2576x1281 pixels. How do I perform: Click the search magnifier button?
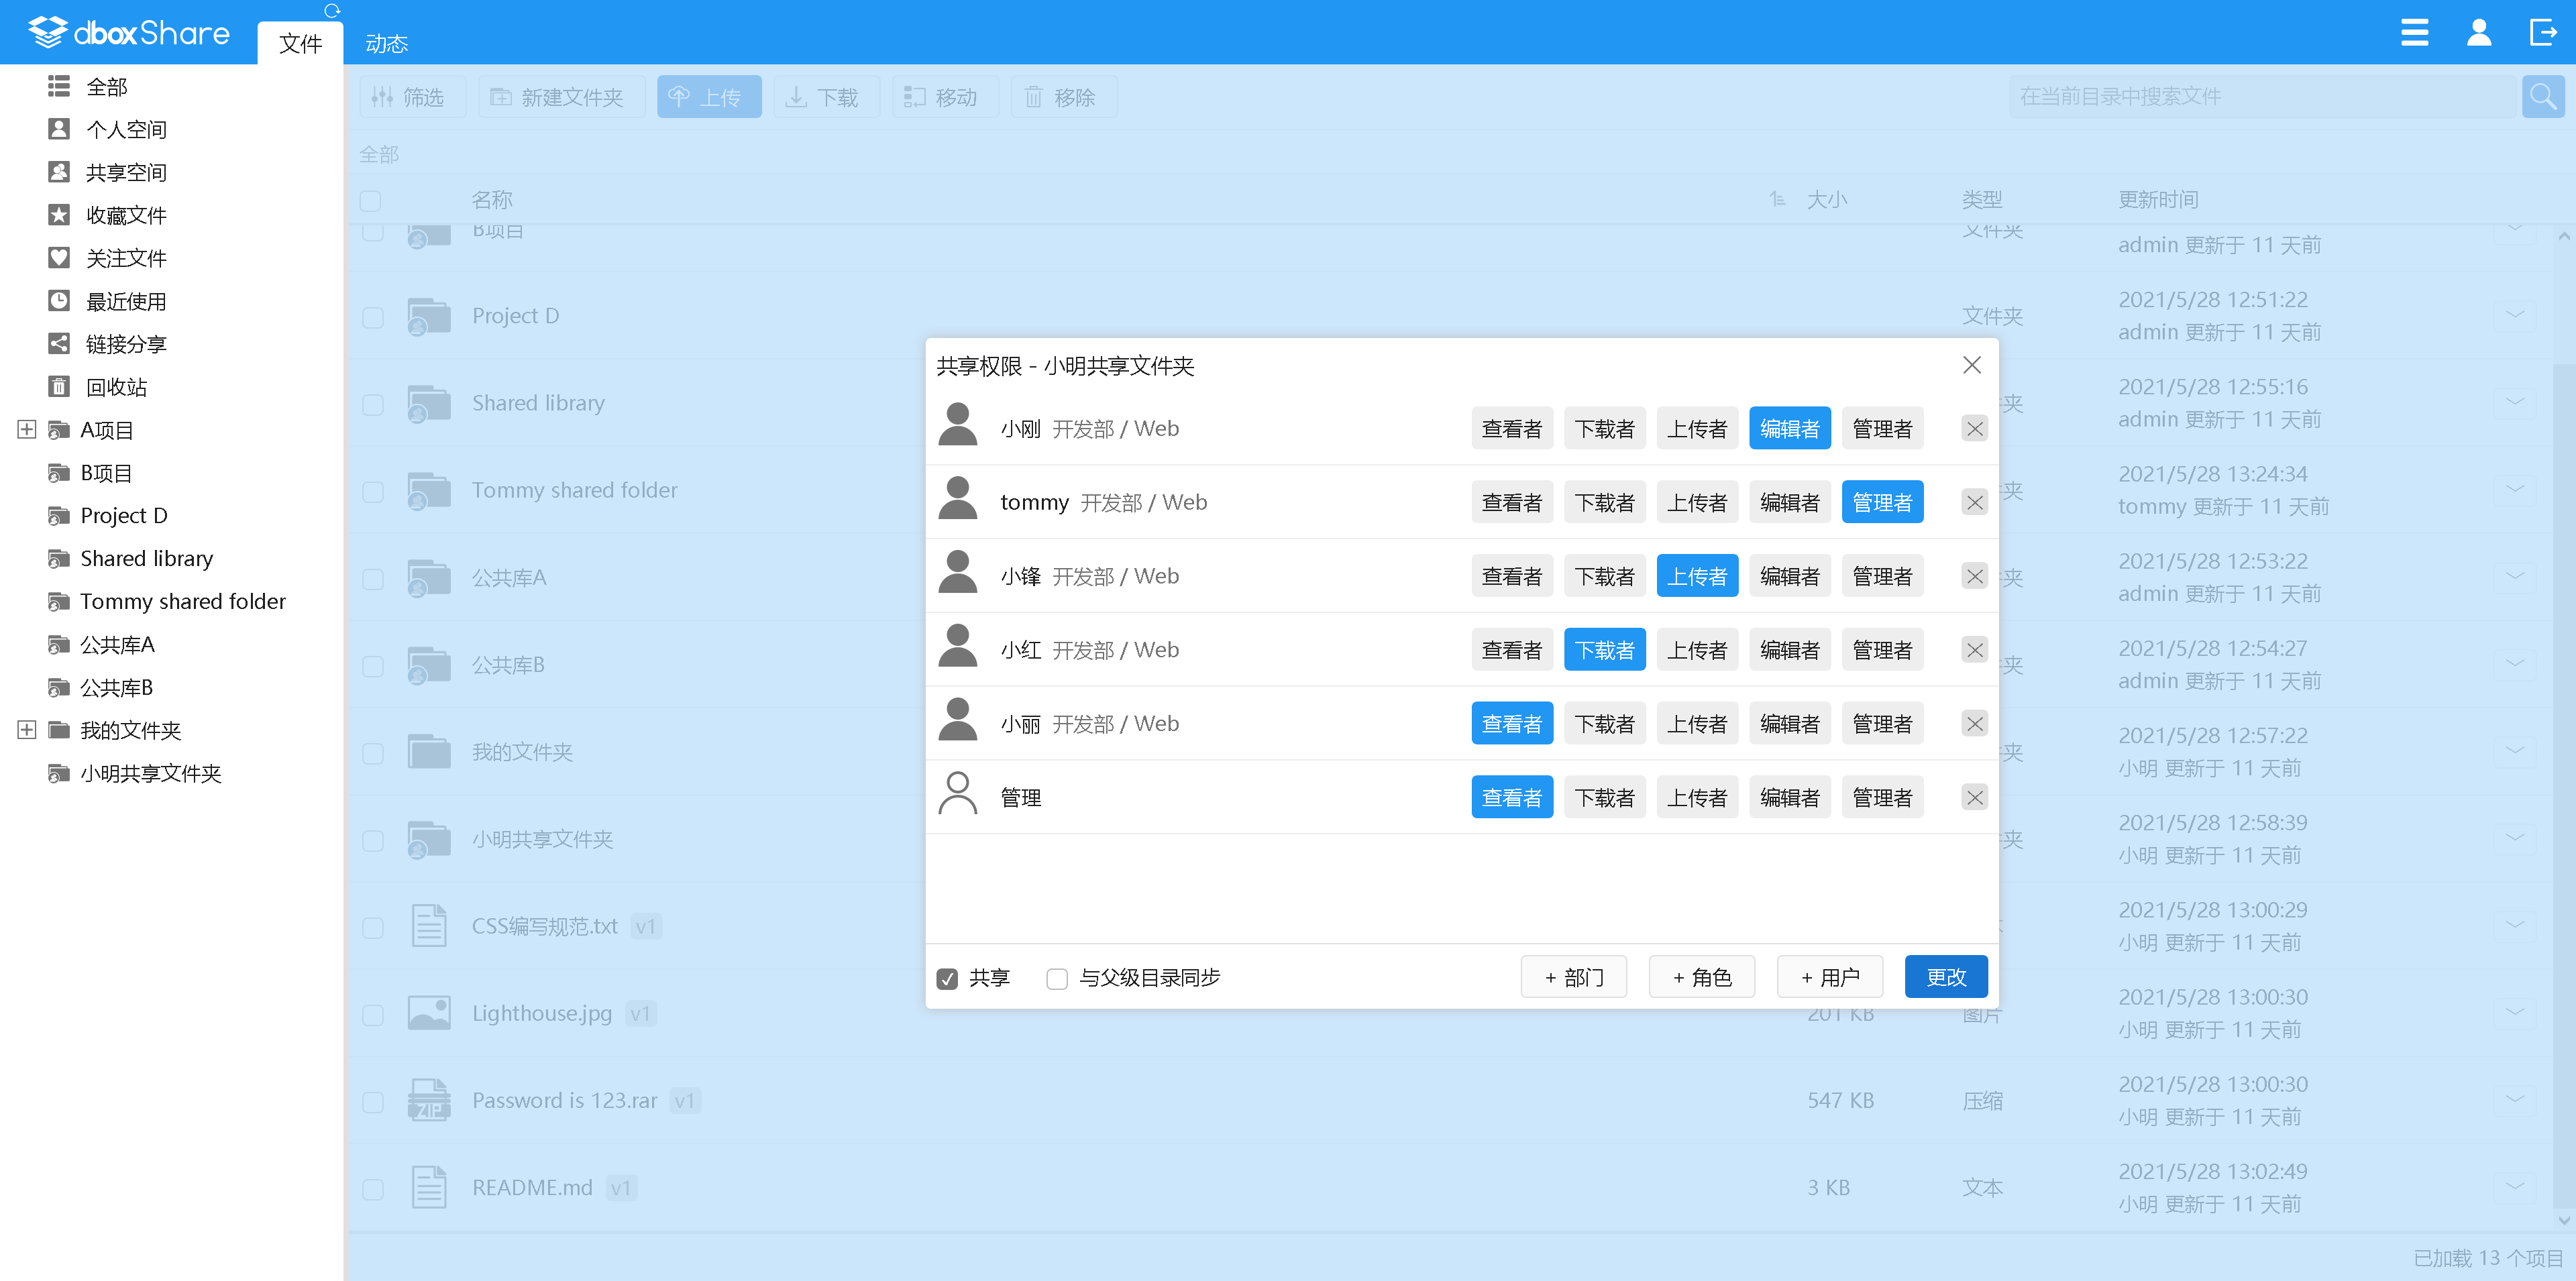pyautogui.click(x=2543, y=97)
